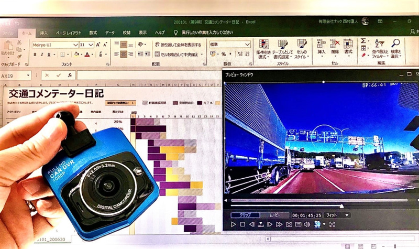Click the Borders icon in Font group
Image resolution: width=419 pixels, height=249 pixels.
coord(62,55)
